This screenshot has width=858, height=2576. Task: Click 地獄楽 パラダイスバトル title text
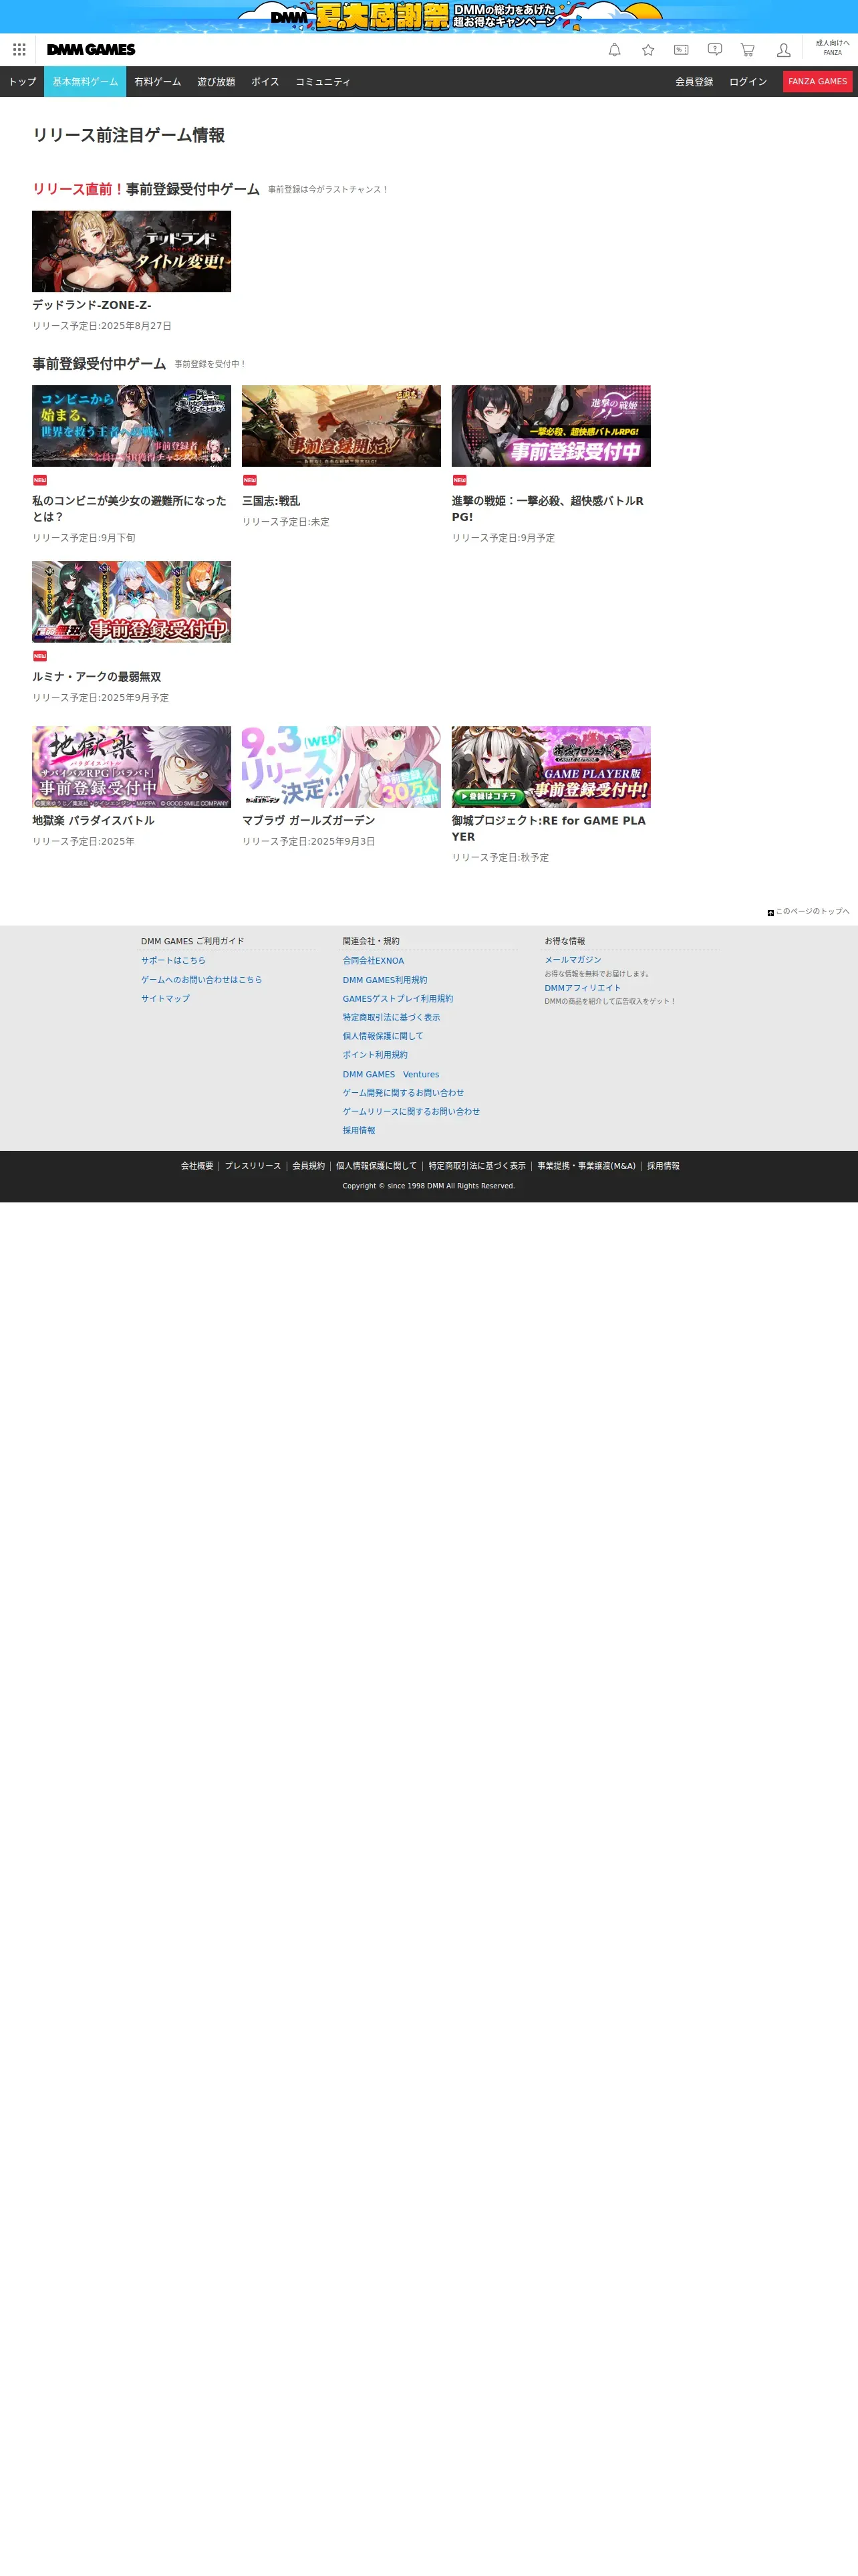coord(93,821)
